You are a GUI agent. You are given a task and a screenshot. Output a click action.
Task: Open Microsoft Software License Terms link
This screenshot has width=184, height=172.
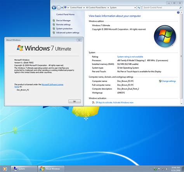[52, 85]
